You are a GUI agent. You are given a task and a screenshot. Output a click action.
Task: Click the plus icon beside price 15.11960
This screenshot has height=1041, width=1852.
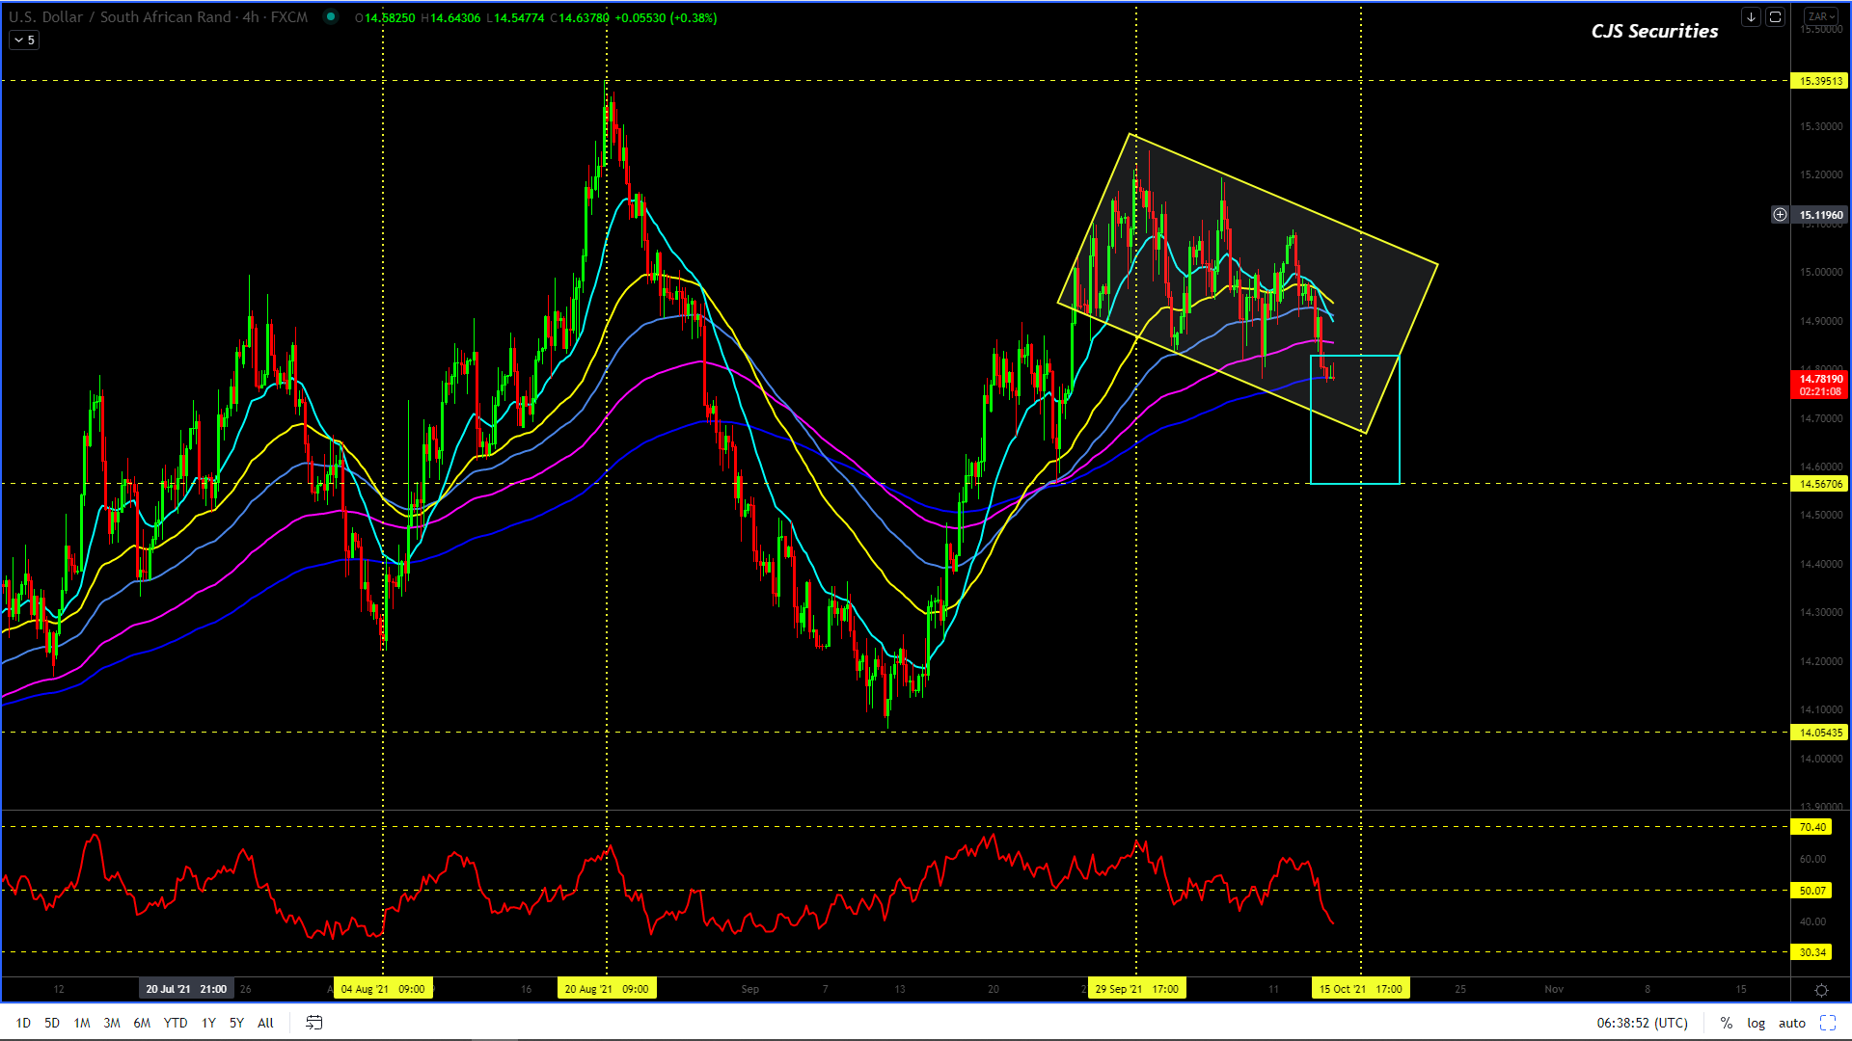tap(1780, 215)
